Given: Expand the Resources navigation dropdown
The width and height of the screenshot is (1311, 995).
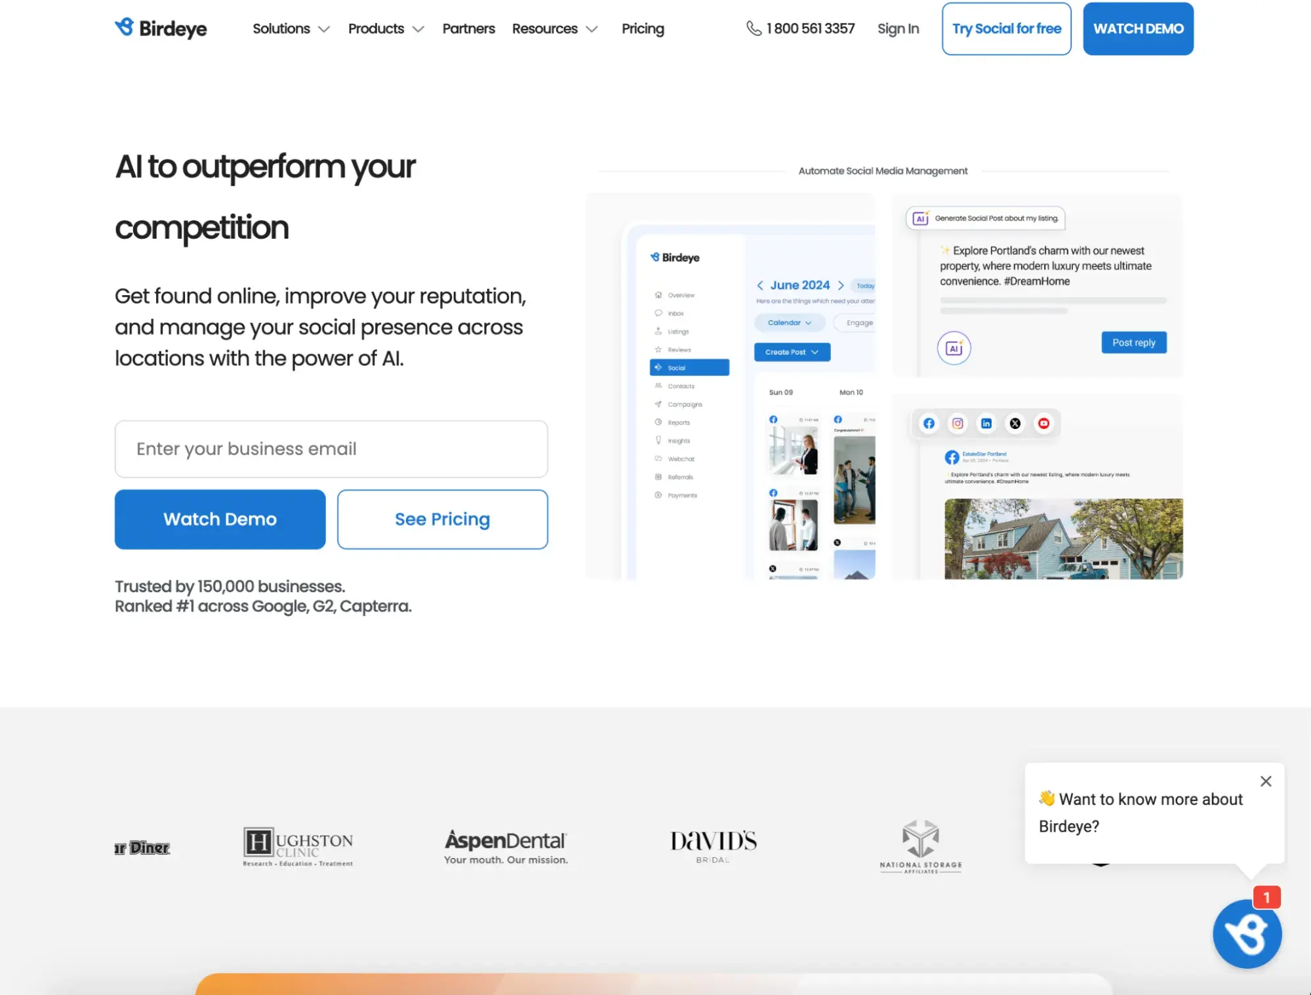Looking at the screenshot, I should point(554,28).
